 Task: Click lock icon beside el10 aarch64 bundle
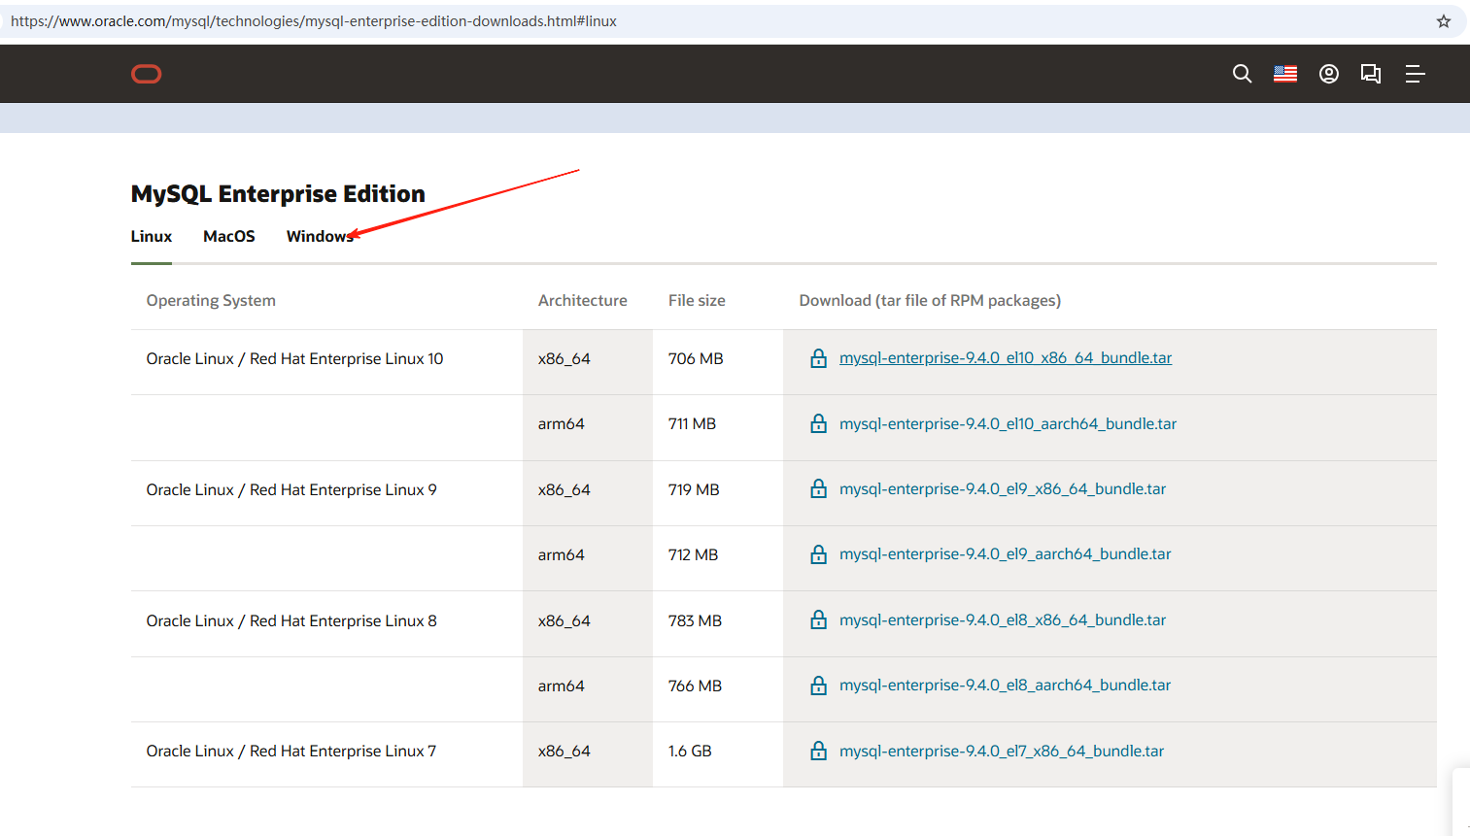[819, 423]
